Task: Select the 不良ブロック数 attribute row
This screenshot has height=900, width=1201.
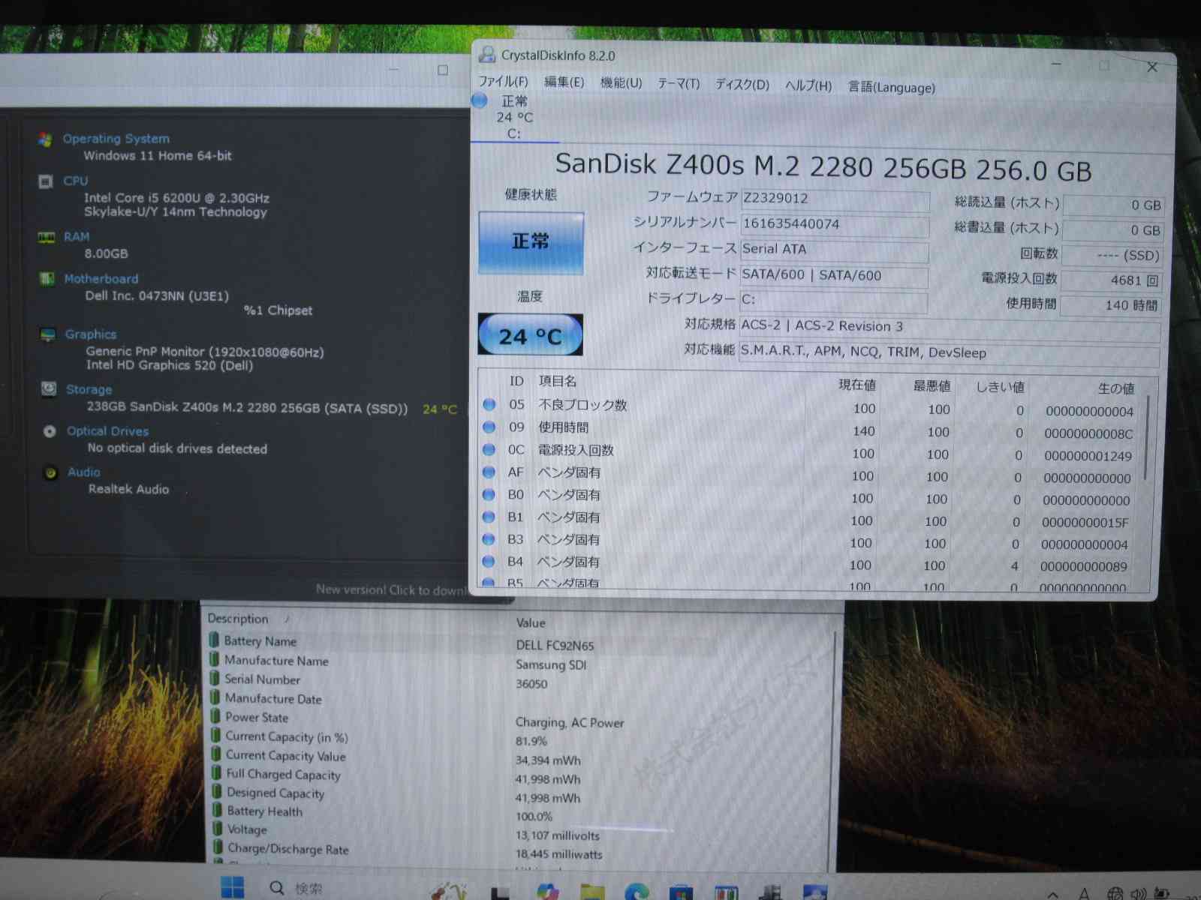Action: [582, 405]
